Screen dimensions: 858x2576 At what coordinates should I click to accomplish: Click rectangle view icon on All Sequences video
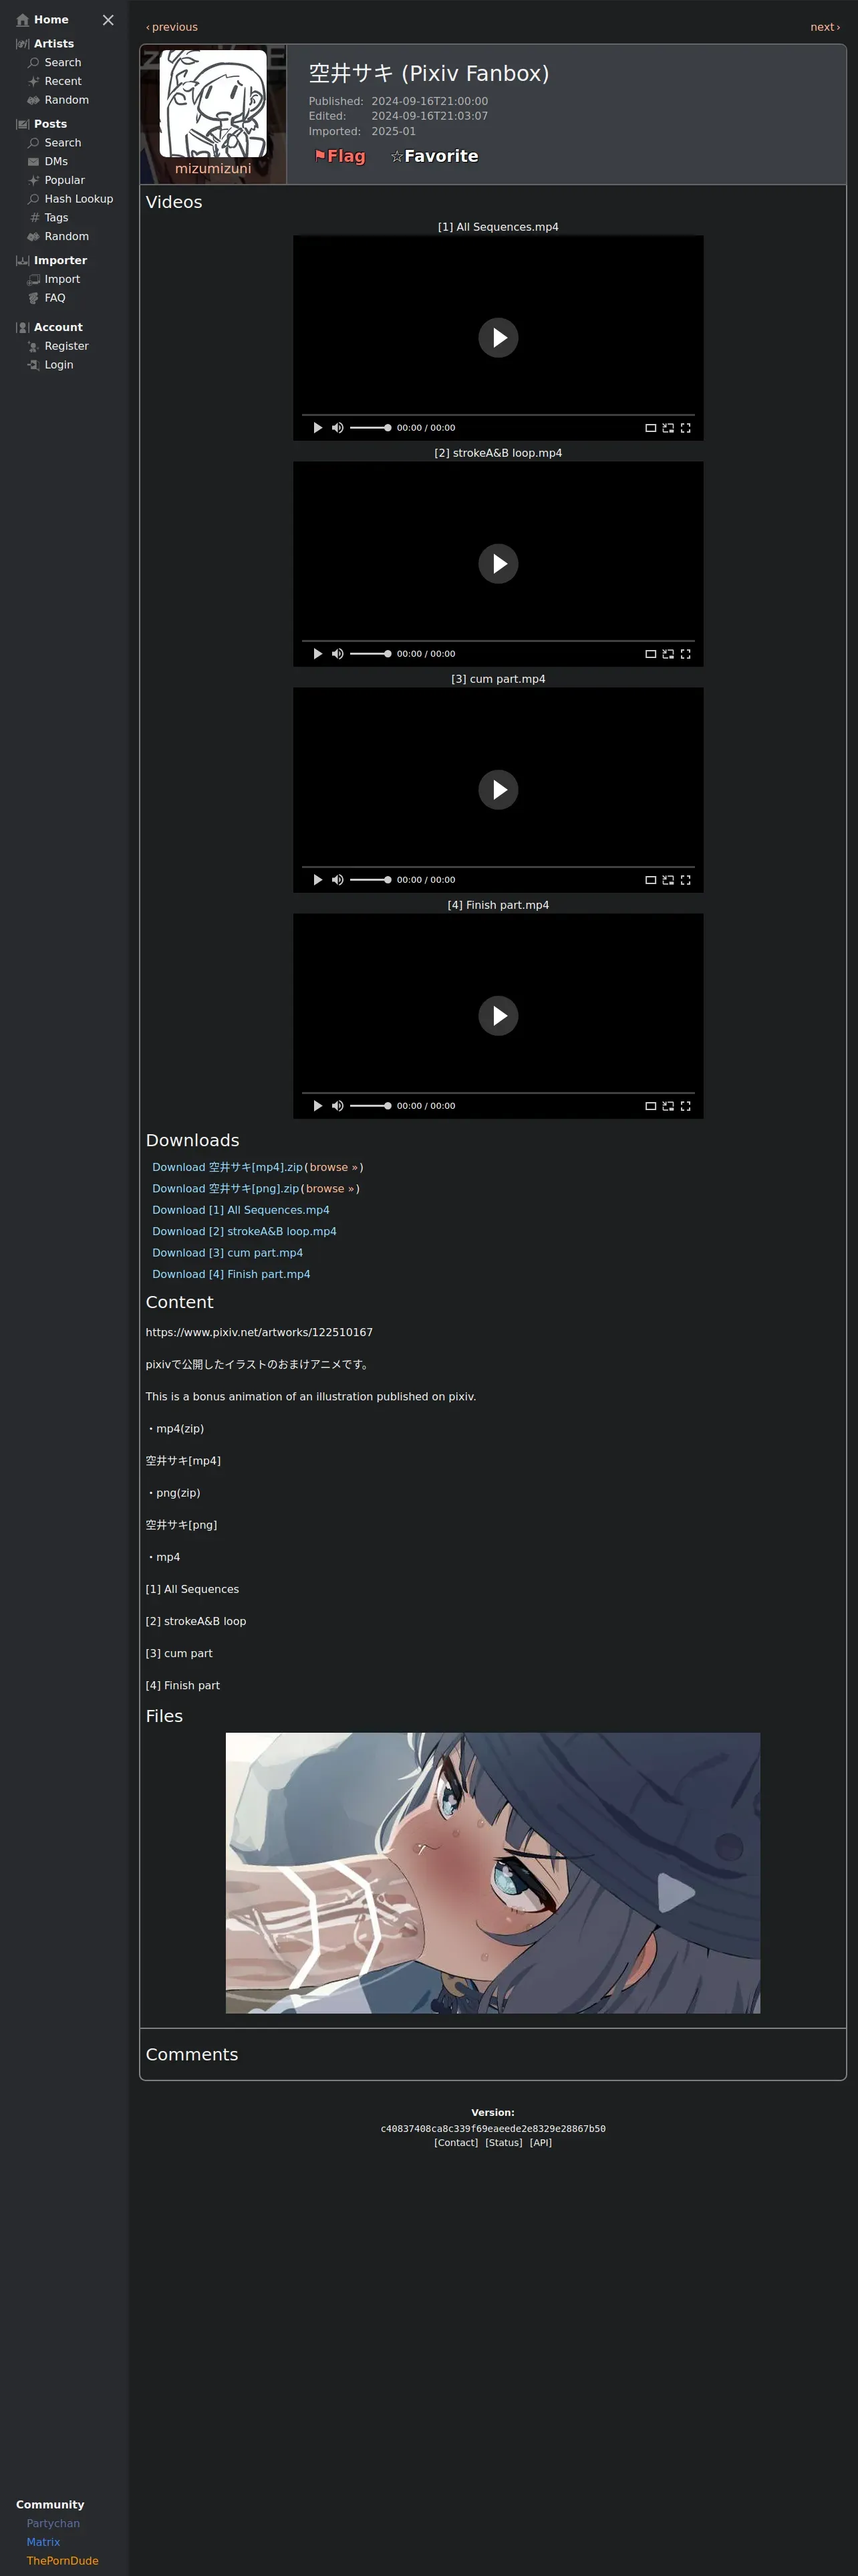[650, 428]
